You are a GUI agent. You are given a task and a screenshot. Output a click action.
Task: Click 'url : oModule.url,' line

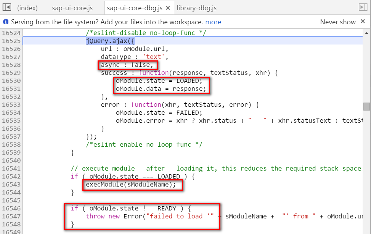pyautogui.click(x=135, y=49)
